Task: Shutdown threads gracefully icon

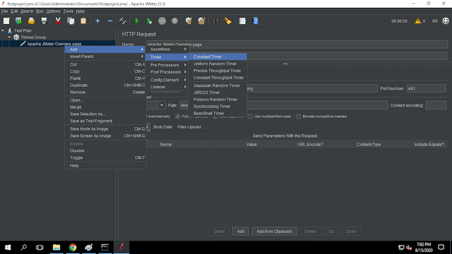Action: tap(175, 21)
